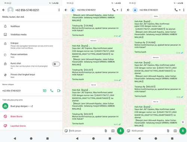Open contact avatar in middle chat header
The width and height of the screenshot is (187, 142).
(x=73, y=10)
